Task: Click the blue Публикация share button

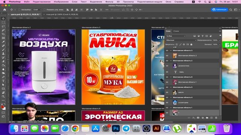Action: (219, 10)
